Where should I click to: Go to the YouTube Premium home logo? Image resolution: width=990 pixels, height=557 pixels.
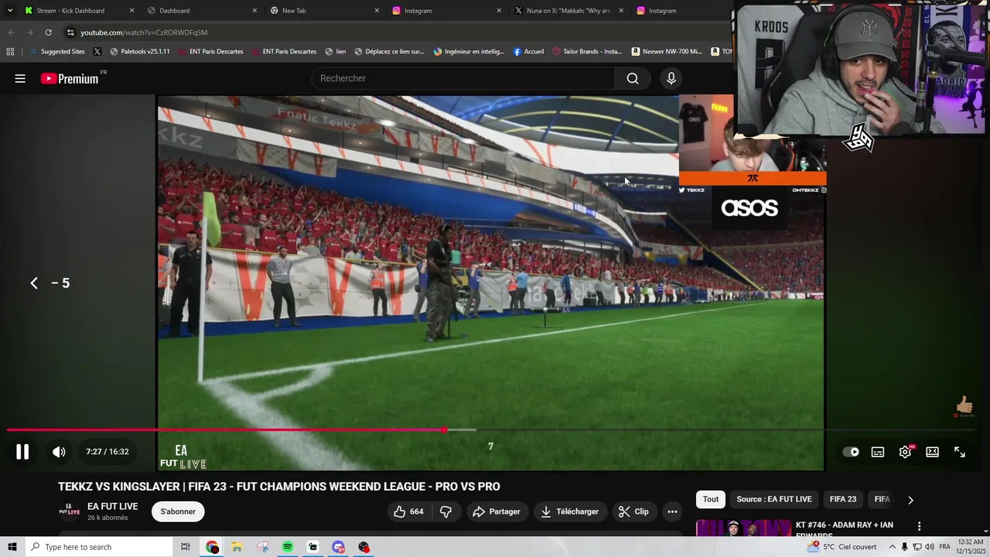coord(70,78)
